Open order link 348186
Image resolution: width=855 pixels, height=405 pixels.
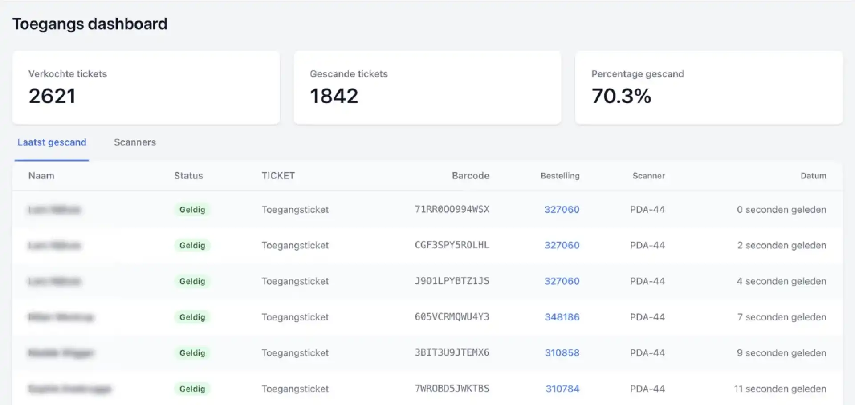pos(562,317)
